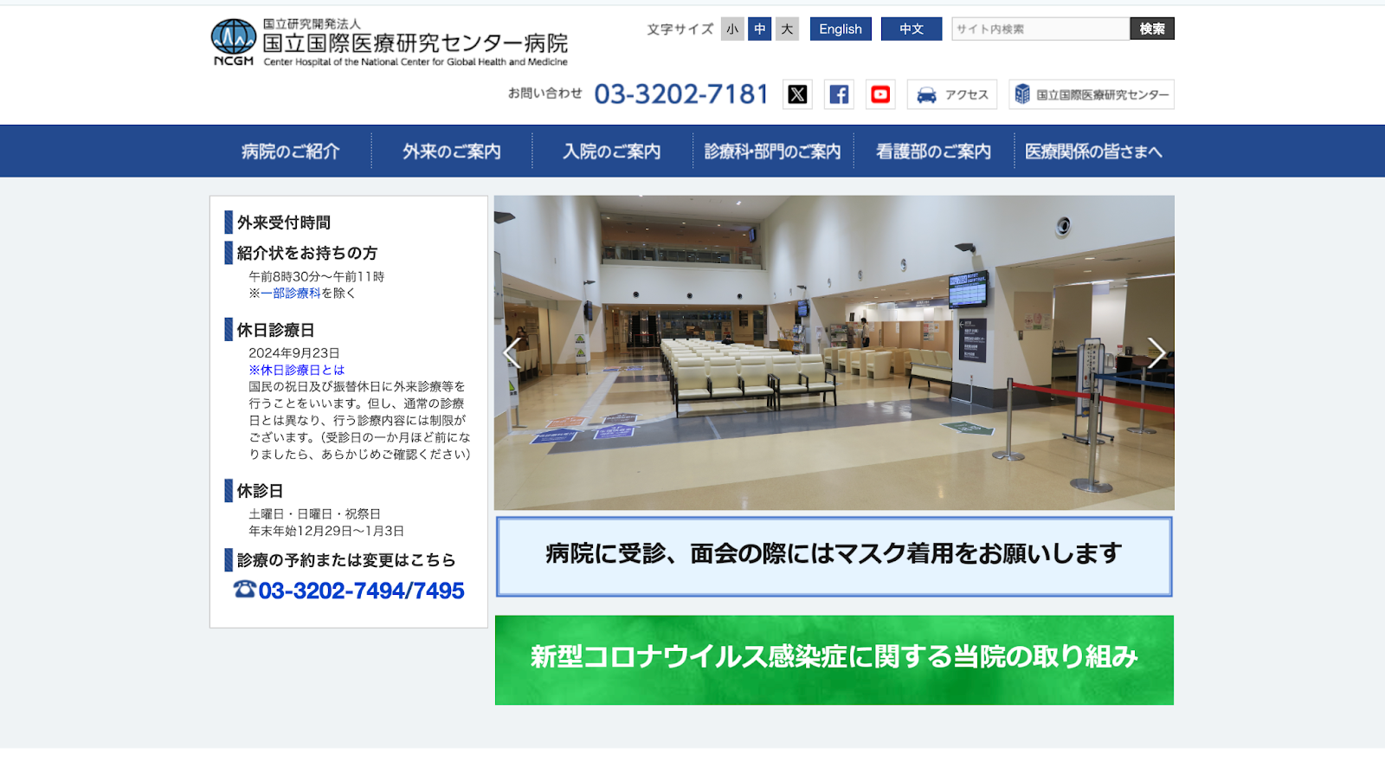Open the YouTube channel icon
Image resolution: width=1385 pixels, height=781 pixels.
point(880,94)
